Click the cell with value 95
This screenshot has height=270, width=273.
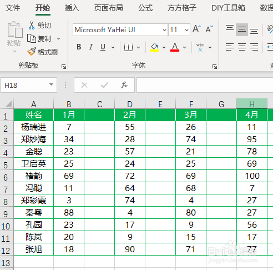(252, 139)
